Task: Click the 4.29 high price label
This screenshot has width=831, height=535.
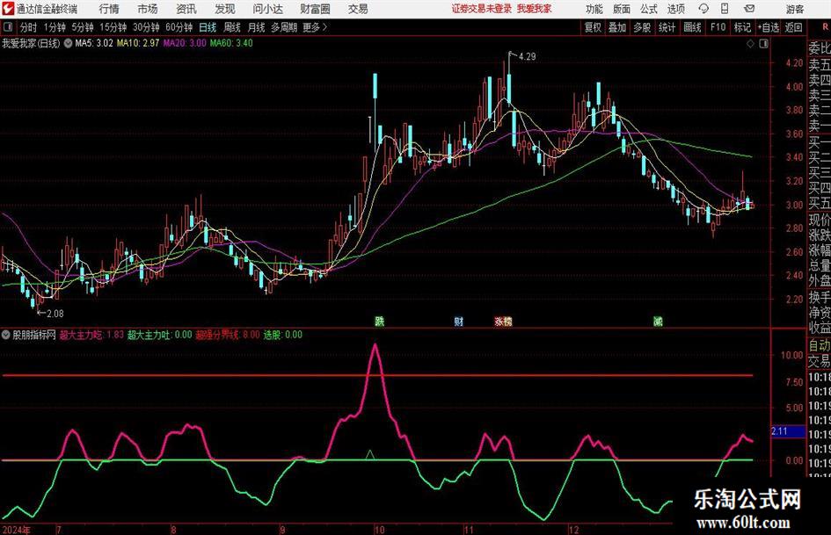Action: click(527, 57)
